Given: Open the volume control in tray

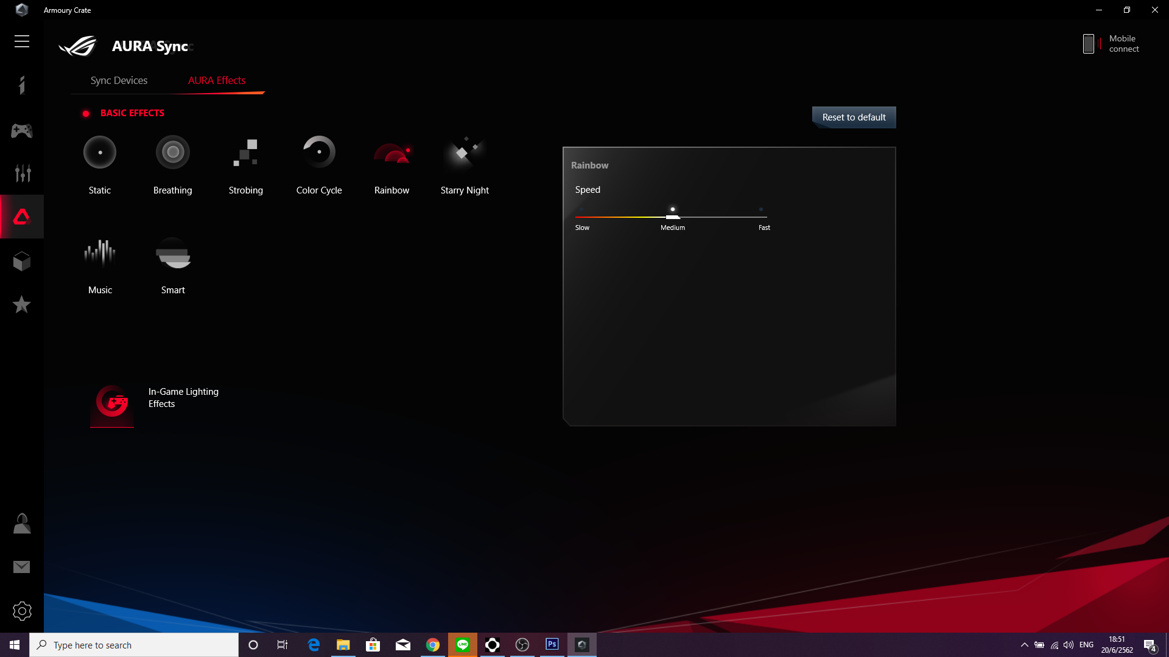Looking at the screenshot, I should (x=1069, y=645).
